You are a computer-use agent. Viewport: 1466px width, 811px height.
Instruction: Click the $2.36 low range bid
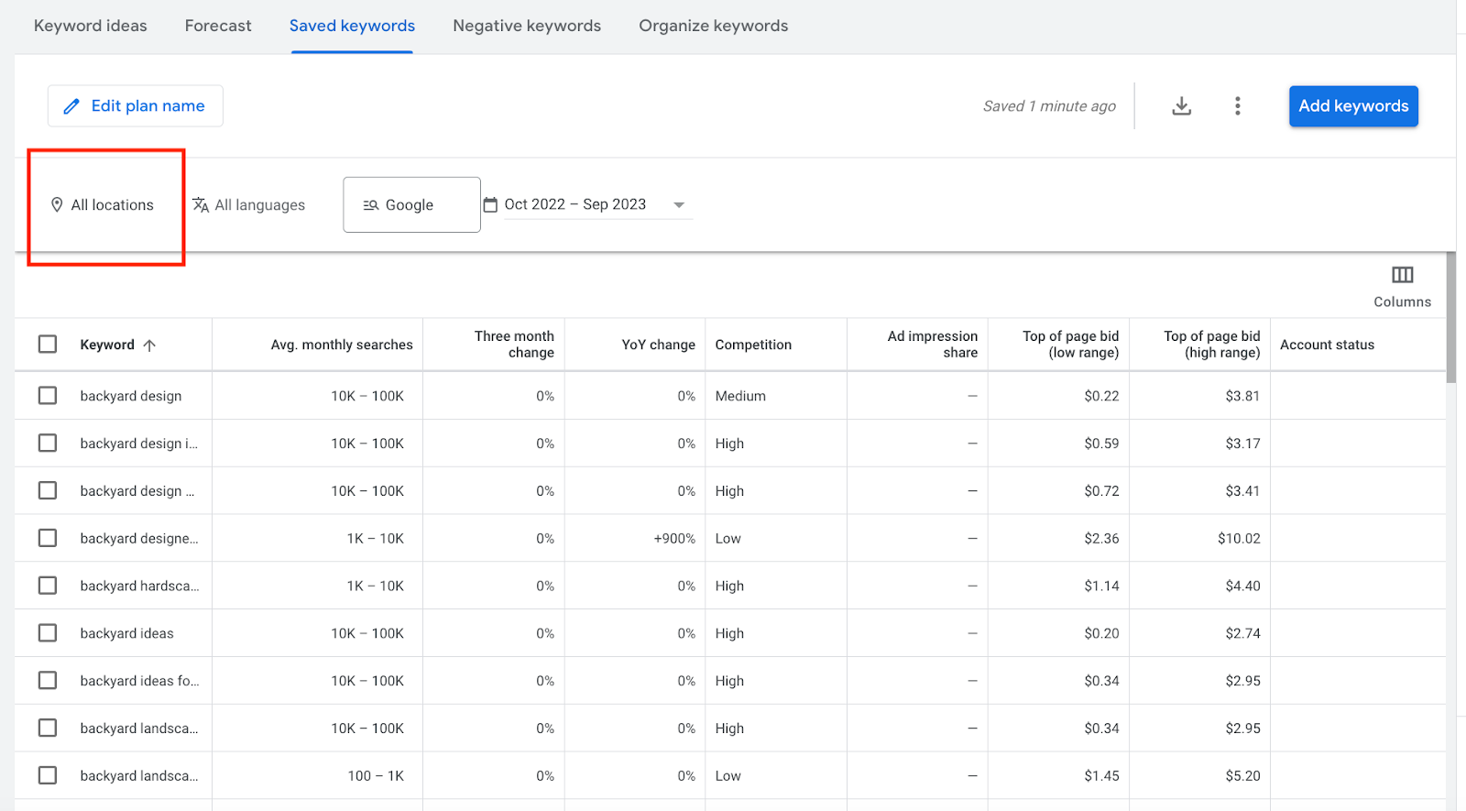coord(1101,539)
